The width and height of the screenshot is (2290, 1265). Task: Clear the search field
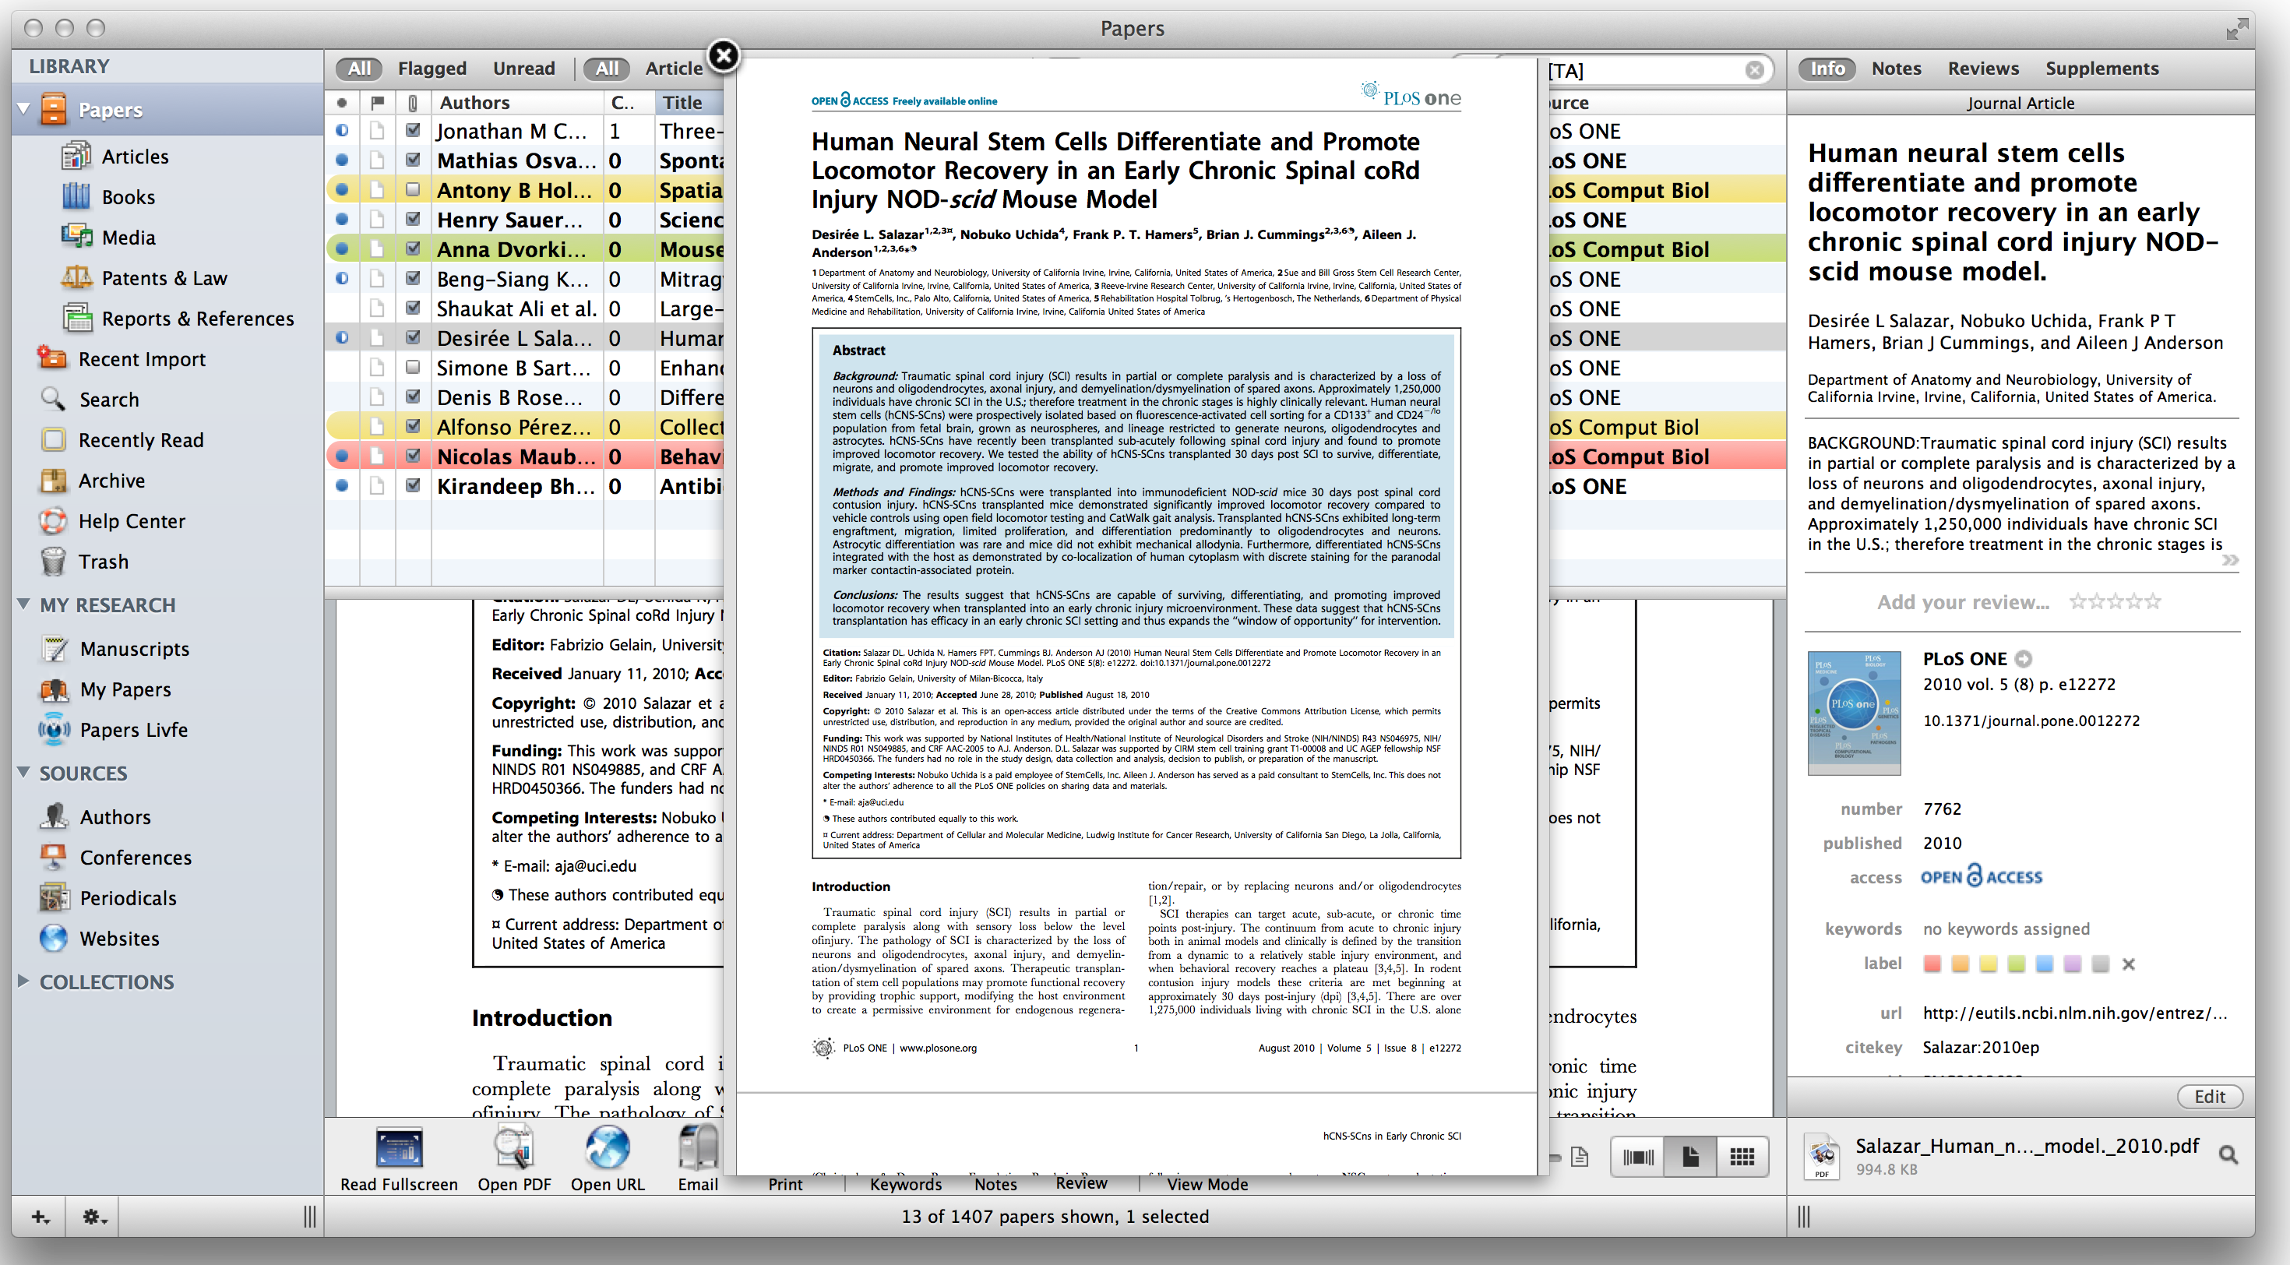[x=1754, y=69]
